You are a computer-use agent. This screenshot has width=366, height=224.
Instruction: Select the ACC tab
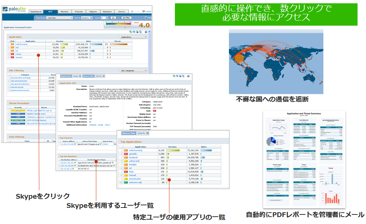coord(50,11)
